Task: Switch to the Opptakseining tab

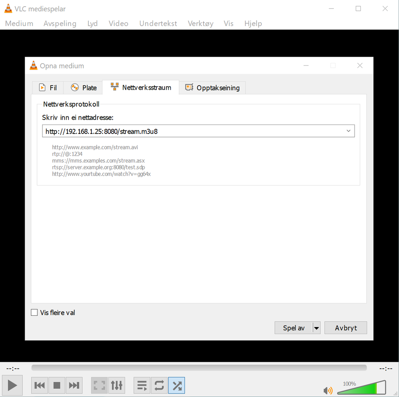Action: tap(212, 88)
